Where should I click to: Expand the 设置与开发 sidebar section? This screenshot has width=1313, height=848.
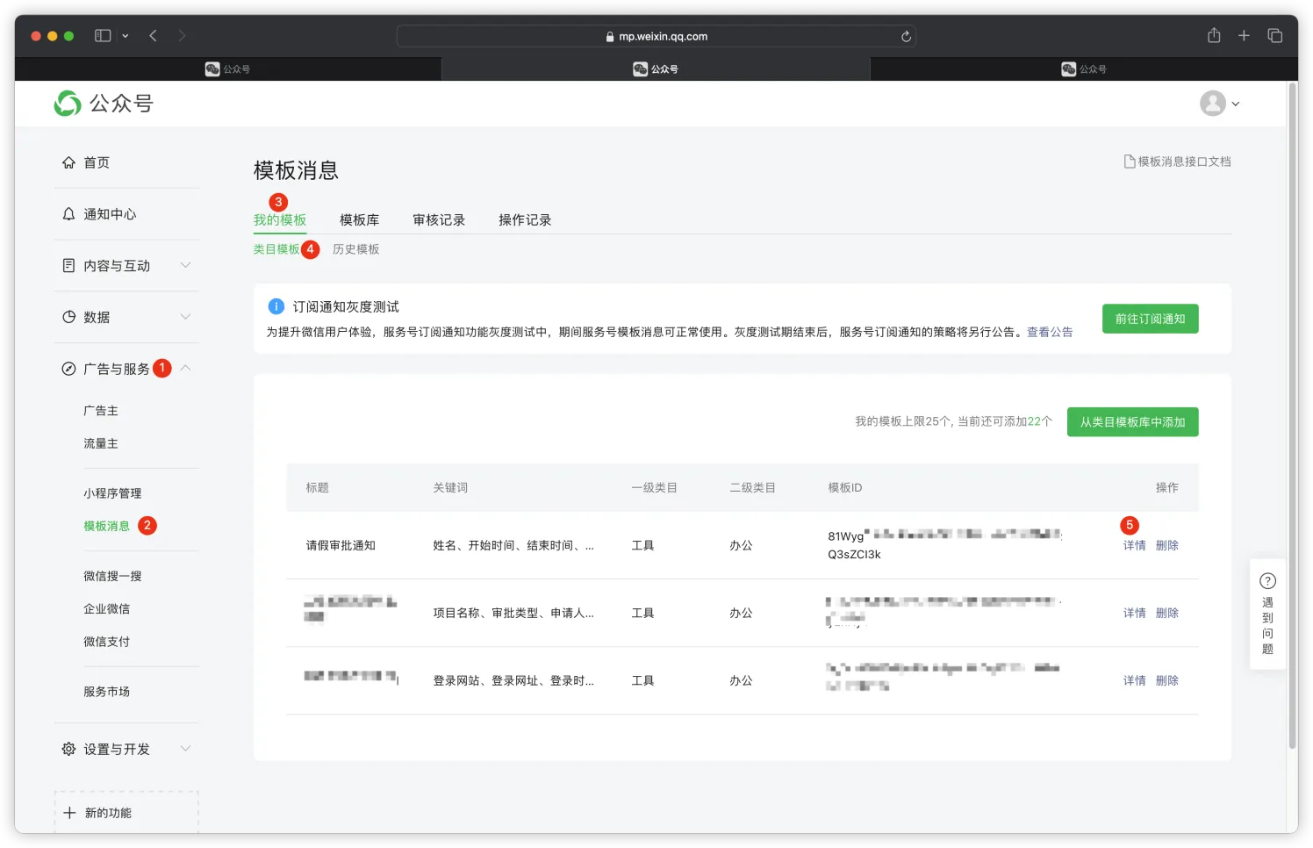coord(185,749)
